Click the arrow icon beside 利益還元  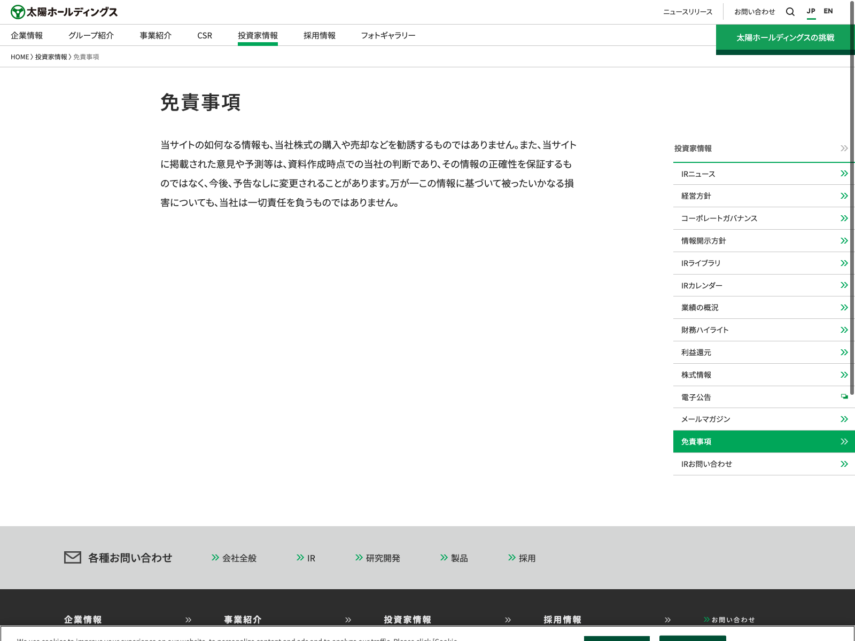844,353
